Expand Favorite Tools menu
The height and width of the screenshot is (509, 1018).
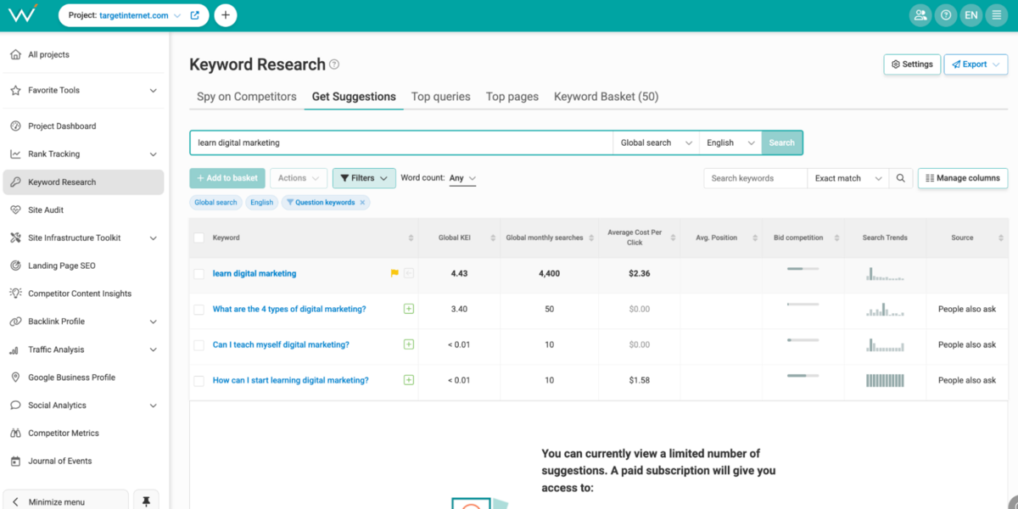click(x=154, y=90)
